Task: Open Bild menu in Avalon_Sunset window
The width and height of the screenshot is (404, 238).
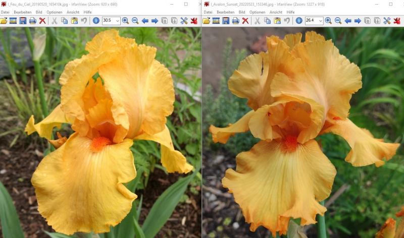Action: [242, 12]
